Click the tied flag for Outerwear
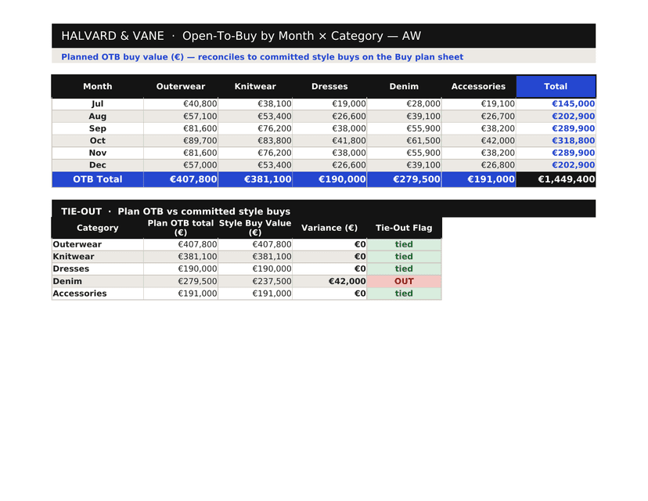The width and height of the screenshot is (648, 501). [404, 244]
